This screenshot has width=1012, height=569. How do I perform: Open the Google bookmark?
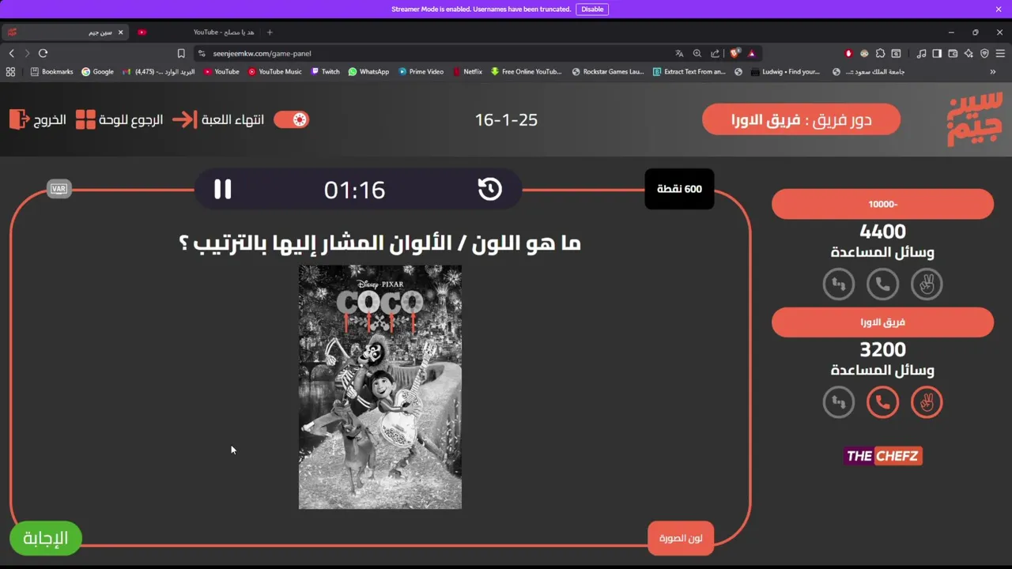tap(97, 71)
